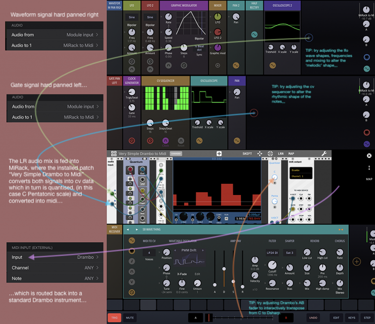The image size is (375, 324).
Task: Click the midi output Drambo device display
Action: (x=301, y=173)
